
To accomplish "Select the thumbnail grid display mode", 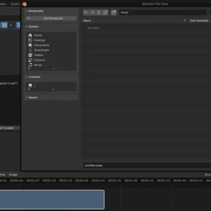I will tap(4, 25).
